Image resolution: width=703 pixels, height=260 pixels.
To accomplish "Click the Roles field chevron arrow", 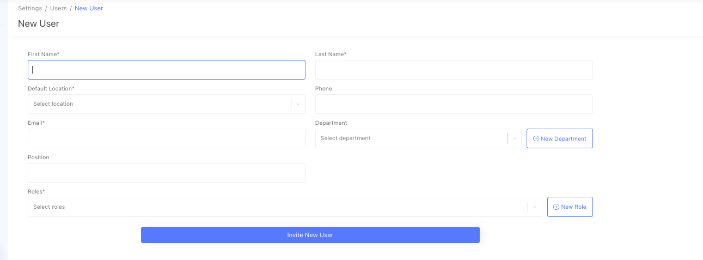I will [535, 207].
